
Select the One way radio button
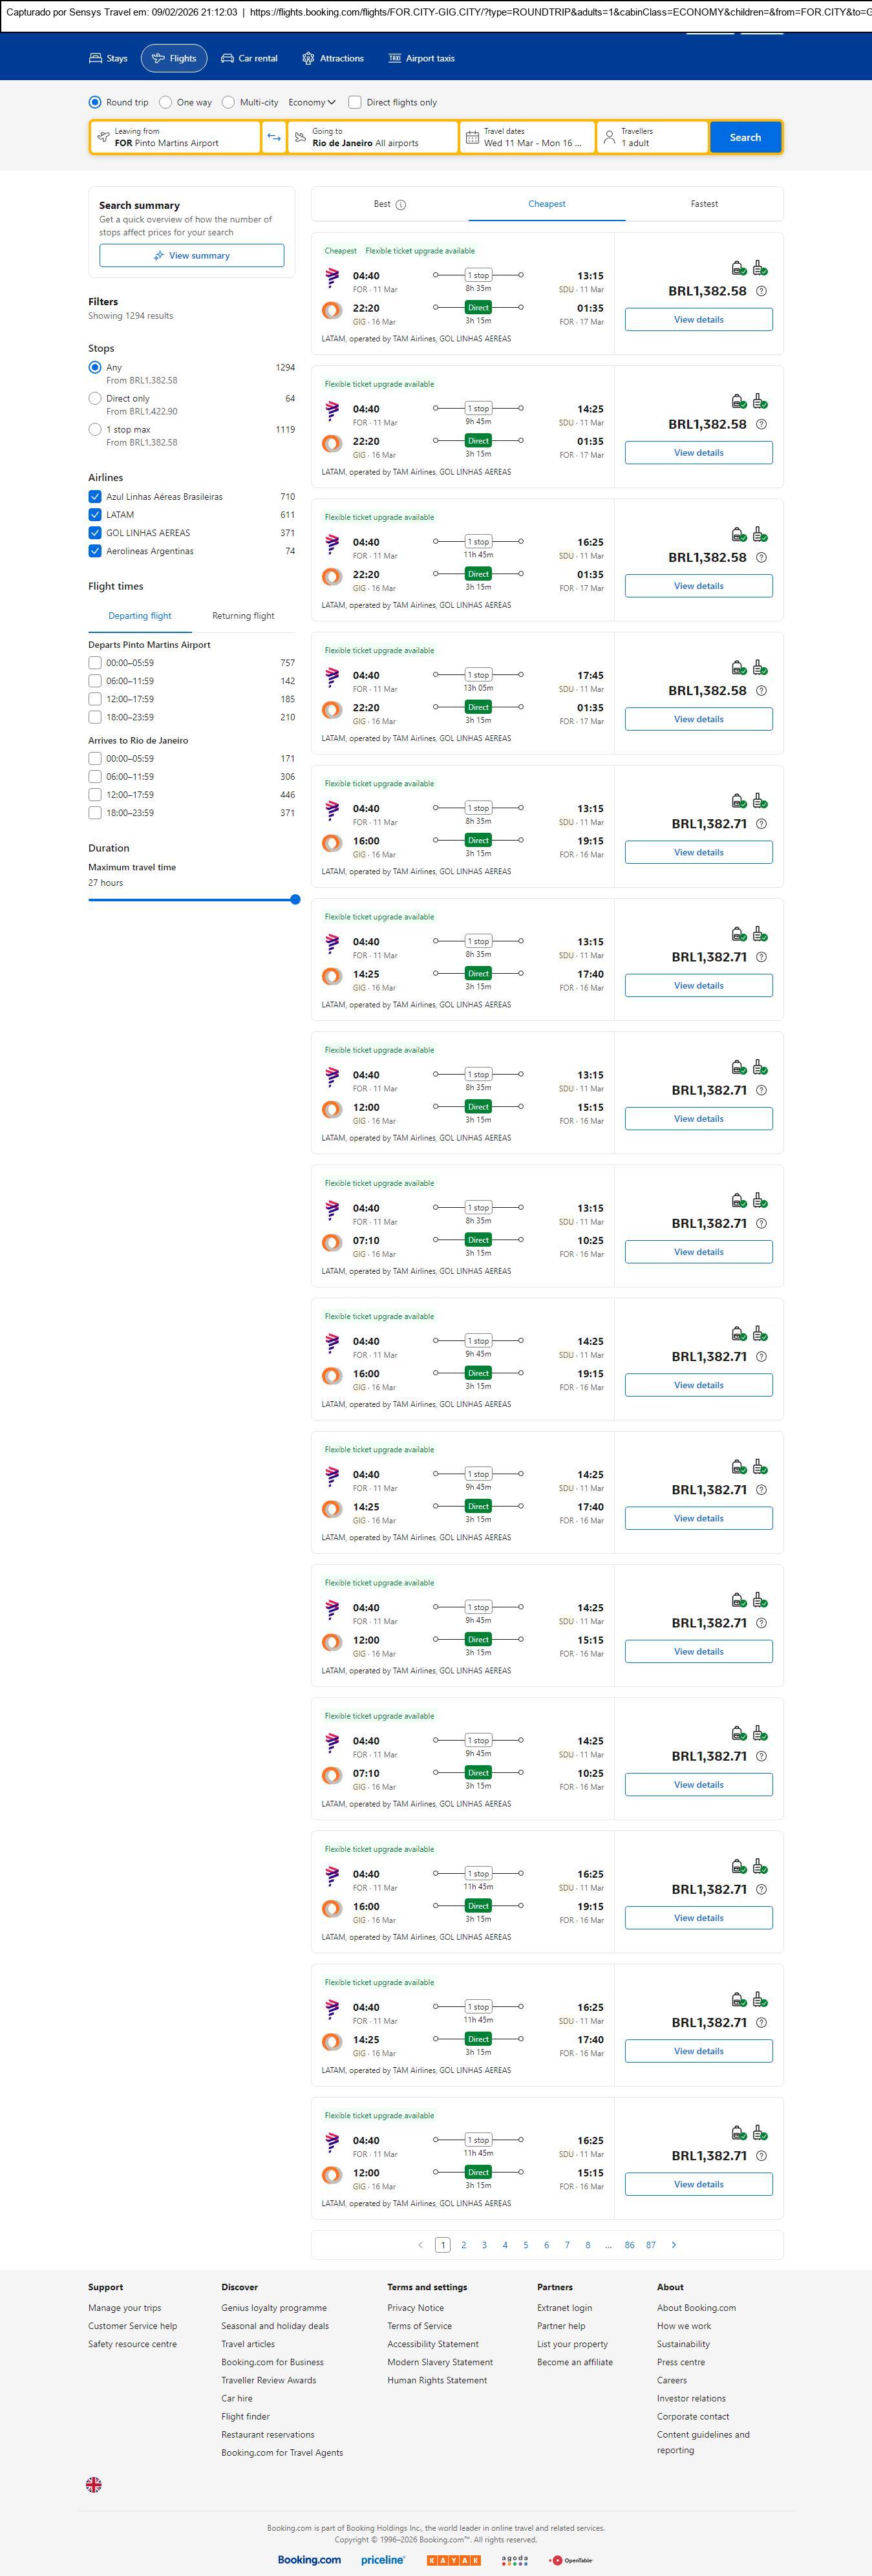165,102
